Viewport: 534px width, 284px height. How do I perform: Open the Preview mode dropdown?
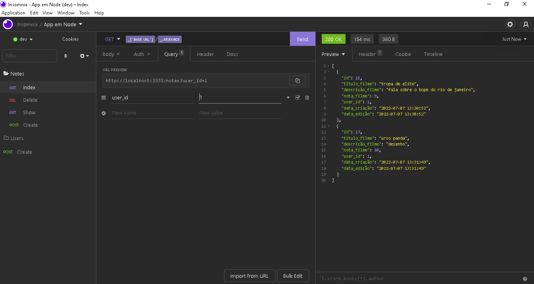click(x=333, y=54)
